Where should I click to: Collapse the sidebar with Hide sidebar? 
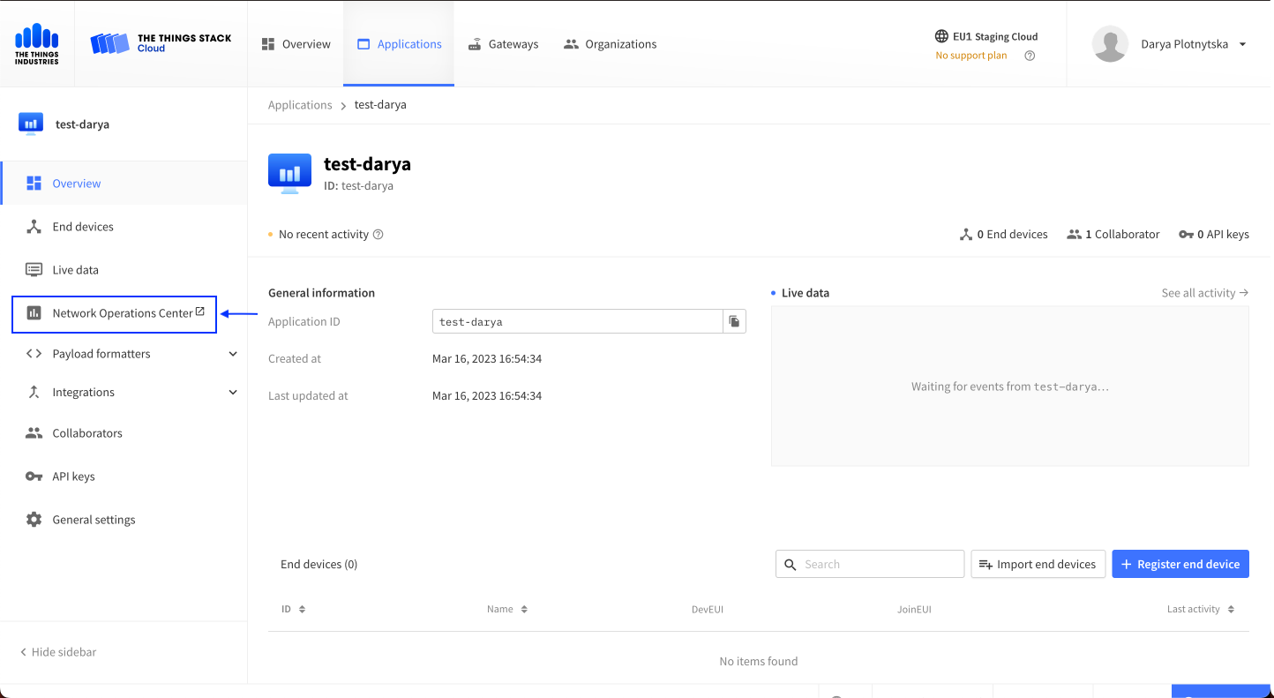(x=58, y=652)
